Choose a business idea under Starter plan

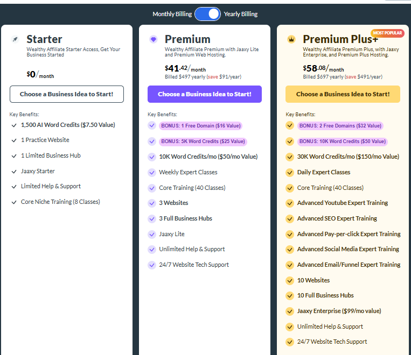67,94
